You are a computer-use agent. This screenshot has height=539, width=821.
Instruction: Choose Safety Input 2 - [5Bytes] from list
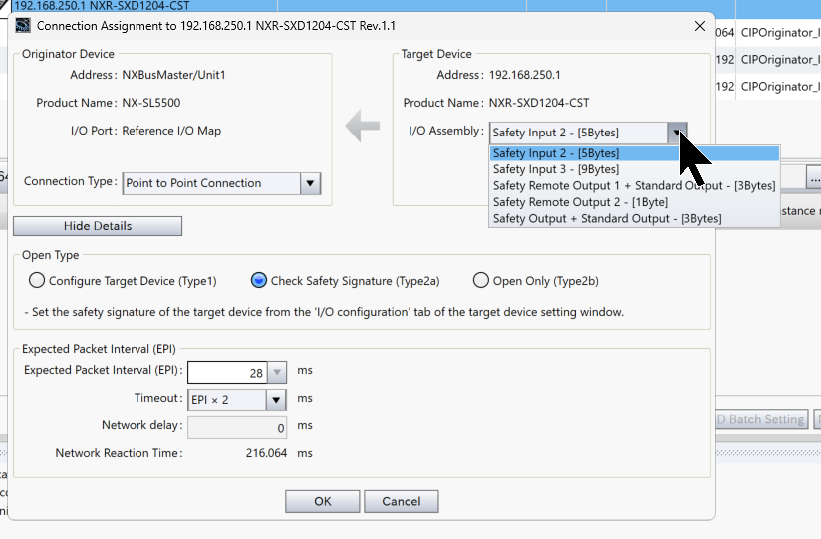pos(635,153)
